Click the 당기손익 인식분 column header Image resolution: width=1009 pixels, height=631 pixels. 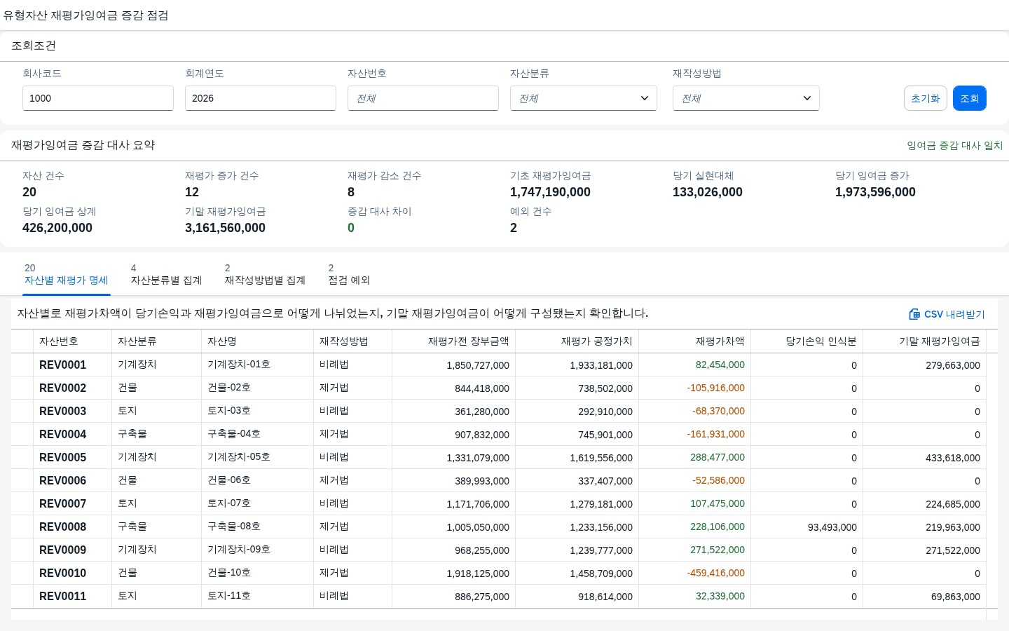pos(807,341)
